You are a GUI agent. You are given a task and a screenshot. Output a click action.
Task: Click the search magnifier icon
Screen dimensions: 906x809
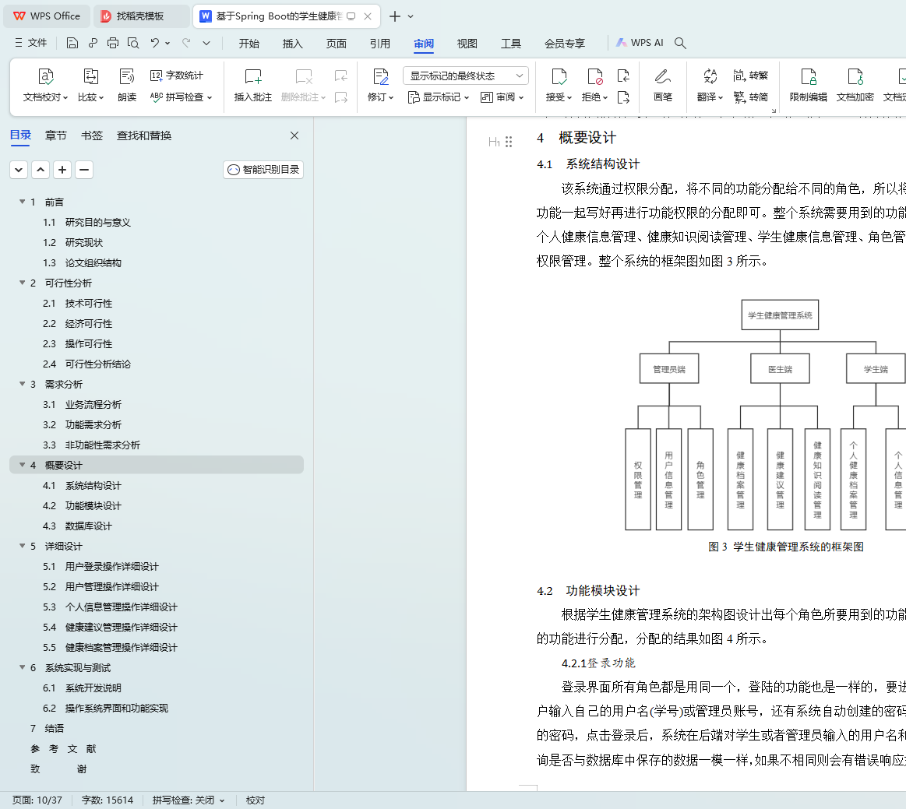[x=681, y=43]
